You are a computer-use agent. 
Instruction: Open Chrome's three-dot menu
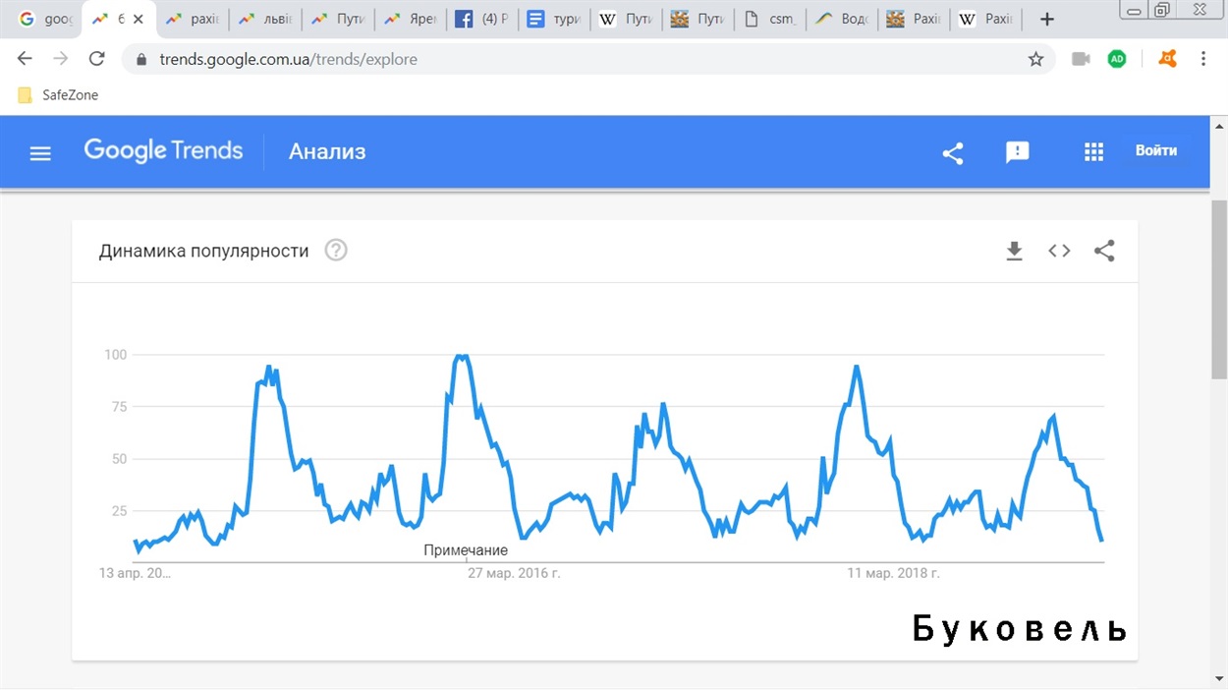(1203, 59)
